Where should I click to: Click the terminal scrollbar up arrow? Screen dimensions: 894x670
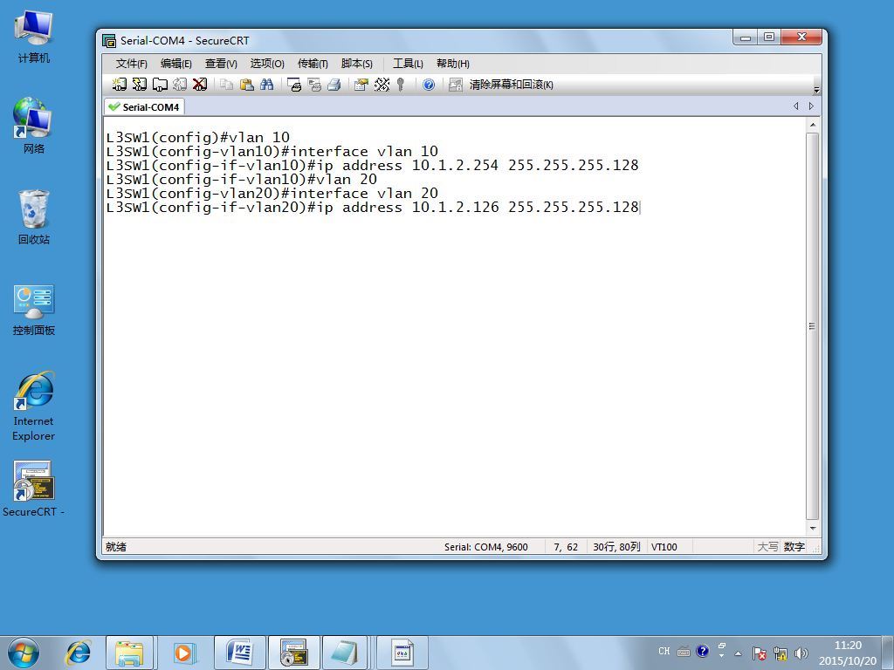(813, 125)
